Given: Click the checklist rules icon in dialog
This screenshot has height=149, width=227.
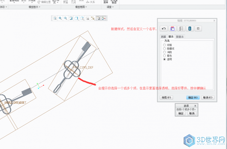Looking at the screenshot, I should pyautogui.click(x=181, y=29).
